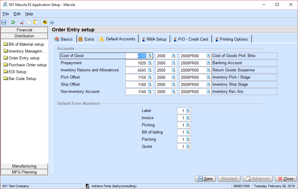Switch to the Extra tab
Screen dimensions: 298x189
[87, 39]
